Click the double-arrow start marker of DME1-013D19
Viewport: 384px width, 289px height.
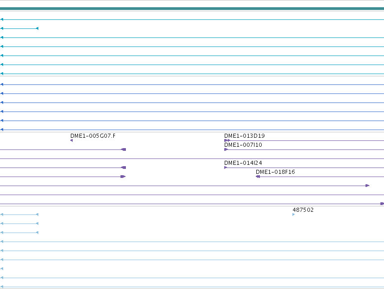227,140
